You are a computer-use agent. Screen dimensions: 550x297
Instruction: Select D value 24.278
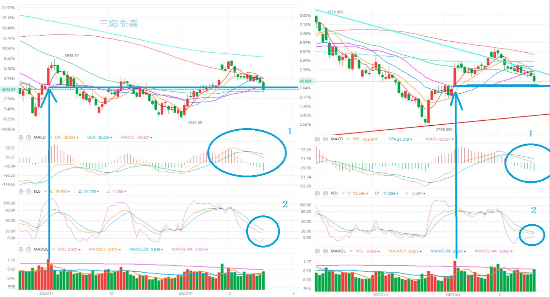coord(90,192)
